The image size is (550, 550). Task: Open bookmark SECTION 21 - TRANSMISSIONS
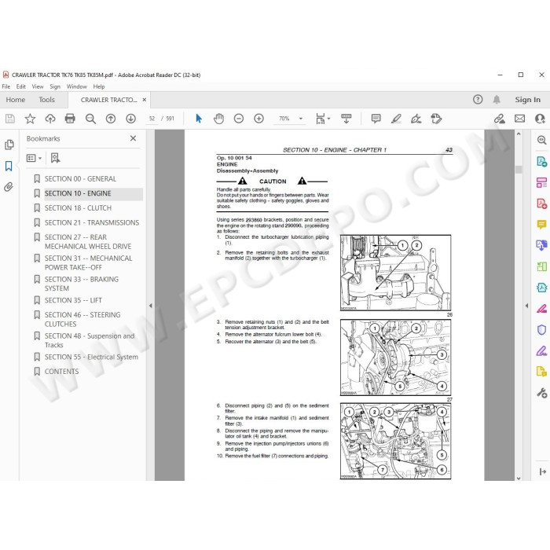92,222
